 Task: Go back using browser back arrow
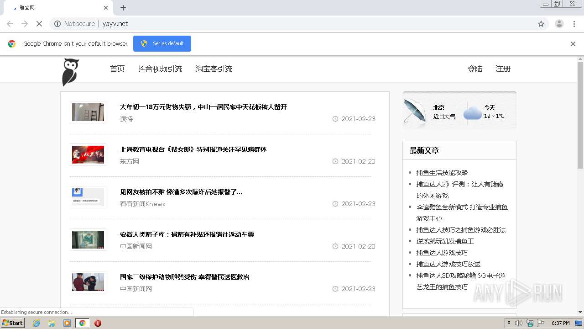tap(10, 24)
